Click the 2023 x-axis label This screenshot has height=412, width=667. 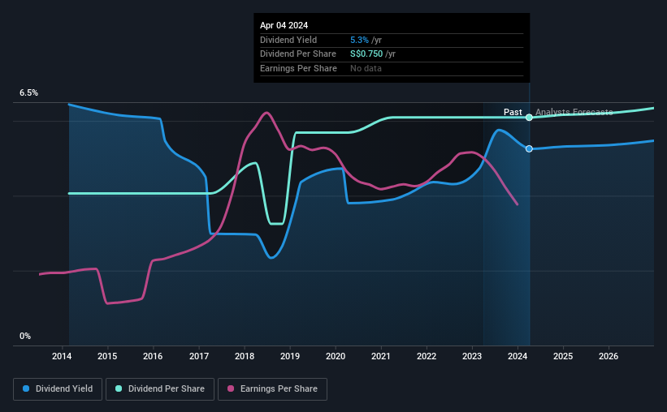[x=472, y=356]
